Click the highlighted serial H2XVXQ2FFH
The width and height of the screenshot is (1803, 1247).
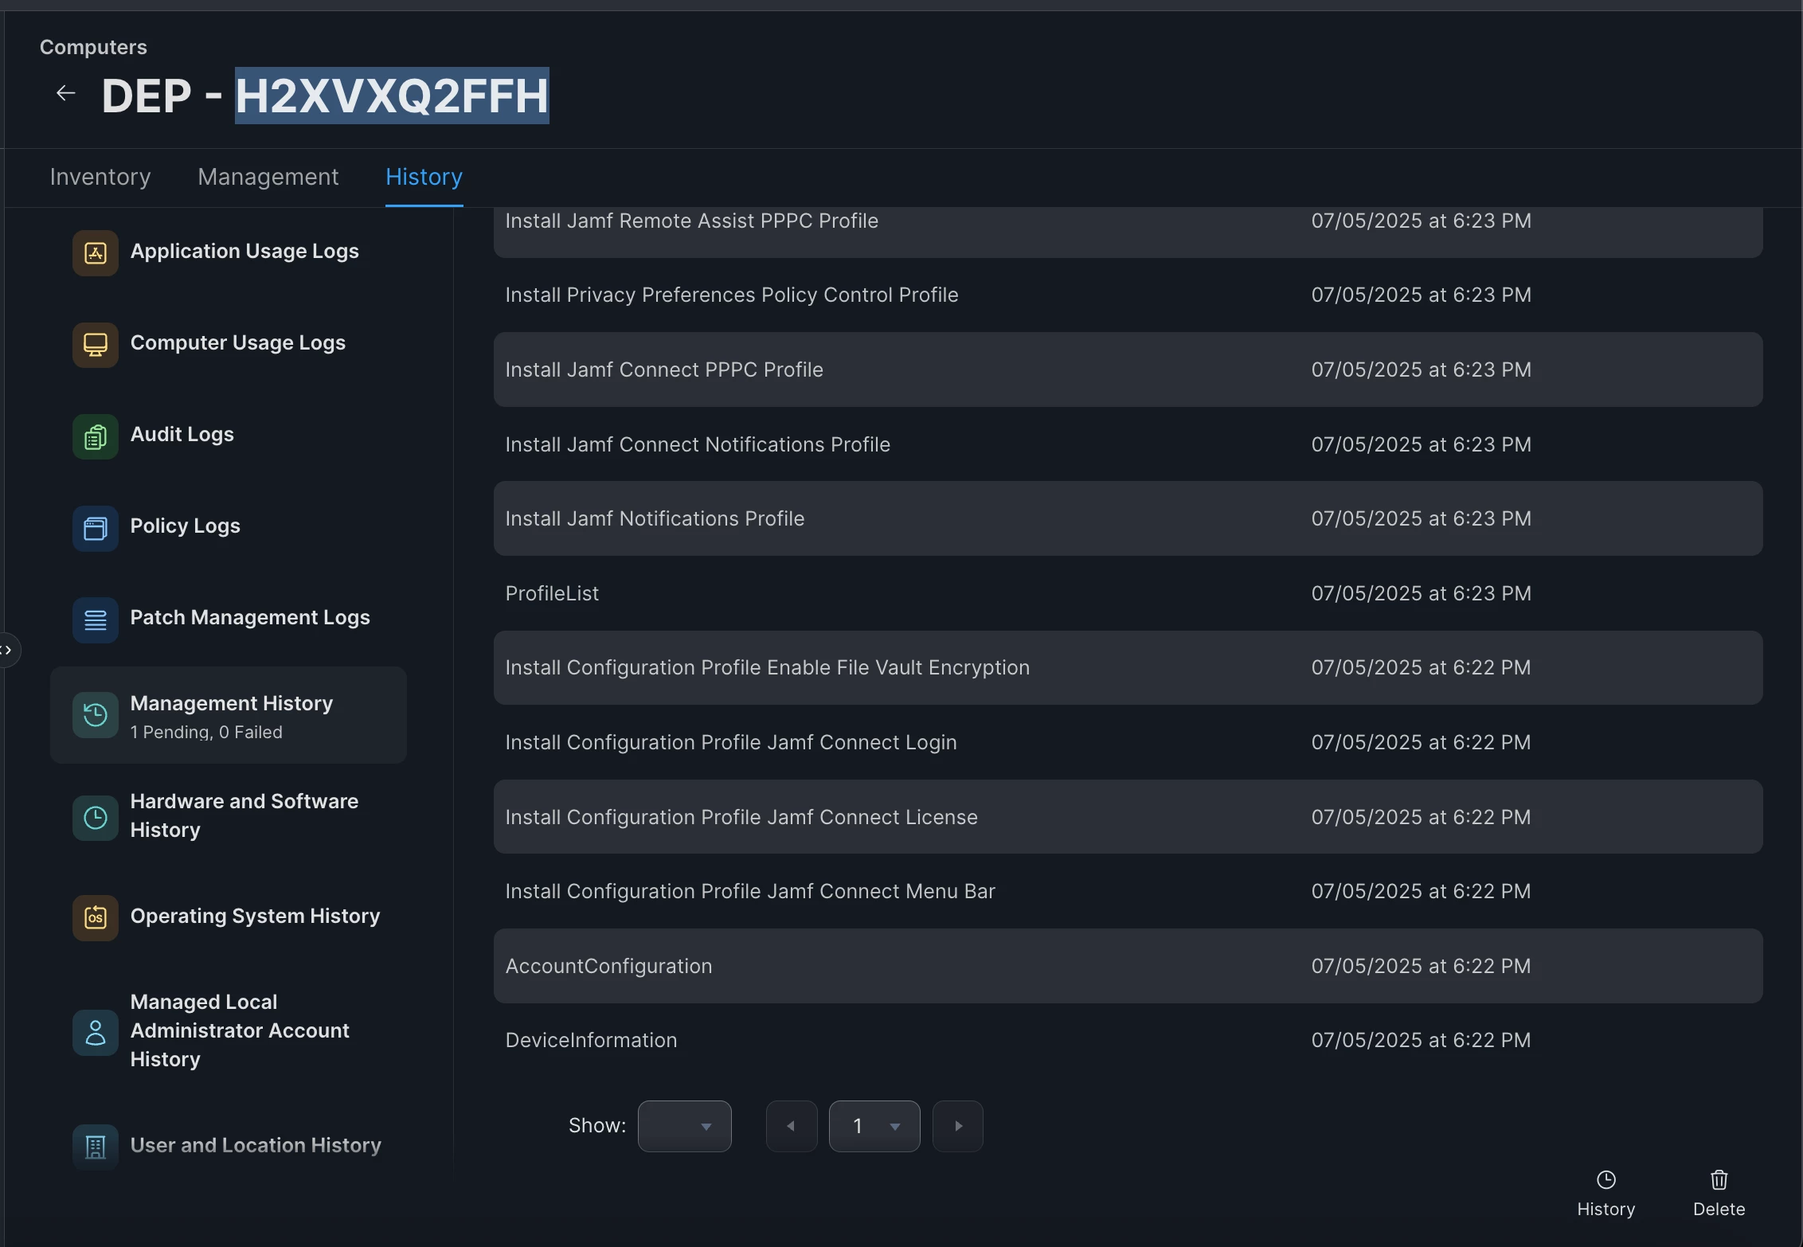[x=392, y=96]
